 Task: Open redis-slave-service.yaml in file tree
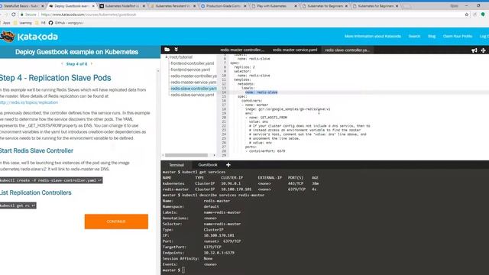pos(192,95)
